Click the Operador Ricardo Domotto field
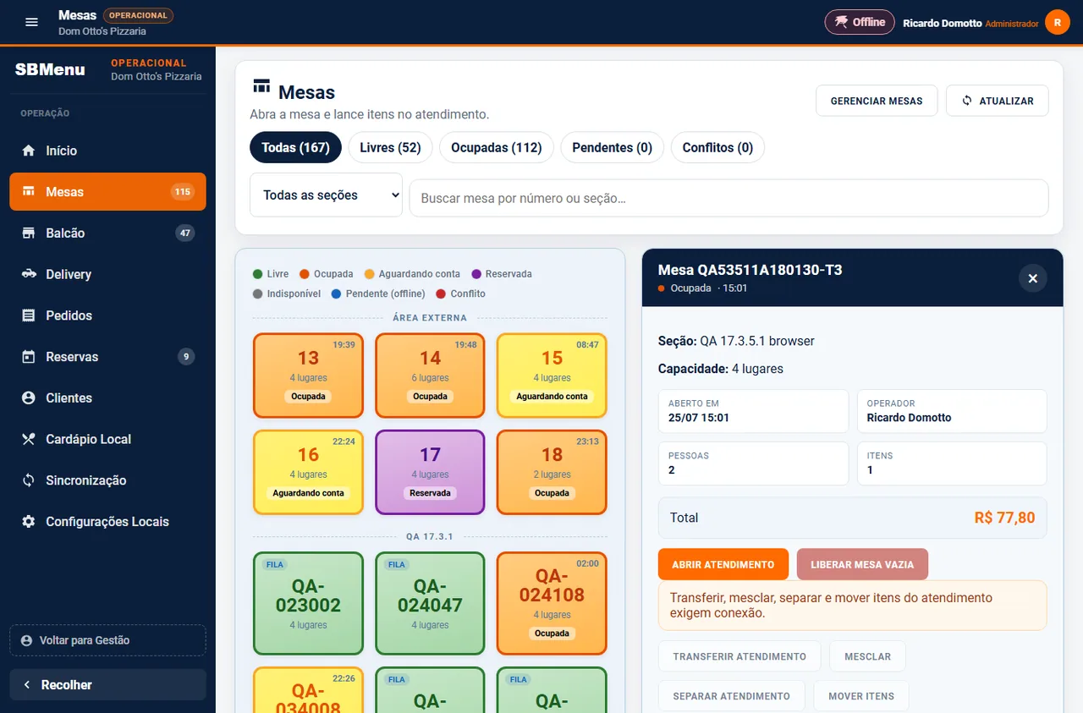1083x713 pixels. tap(952, 411)
